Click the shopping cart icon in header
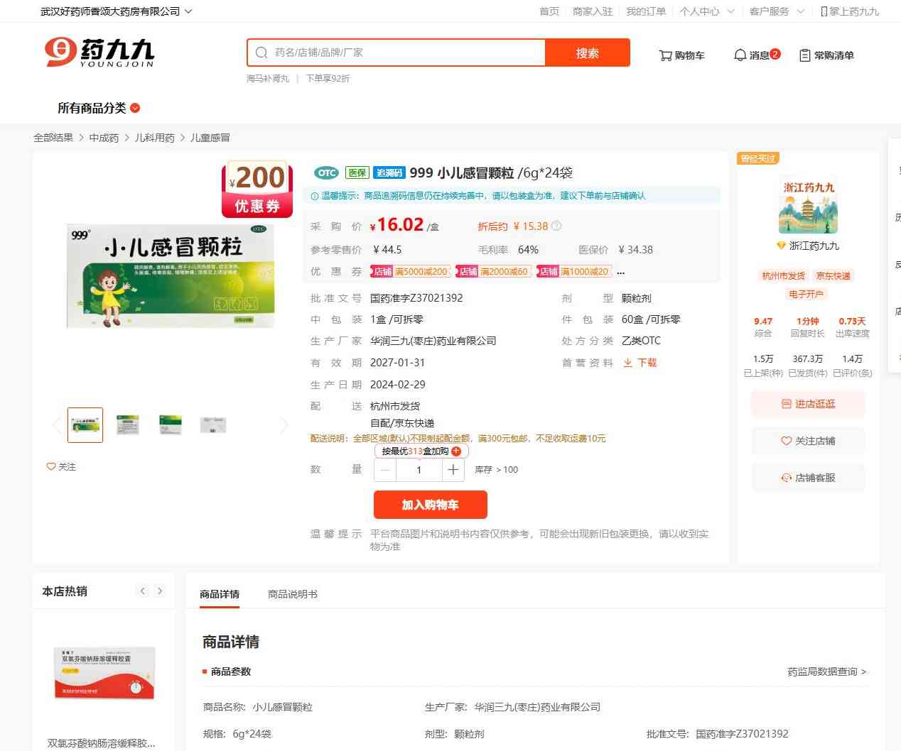Image resolution: width=901 pixels, height=751 pixels. pos(665,55)
